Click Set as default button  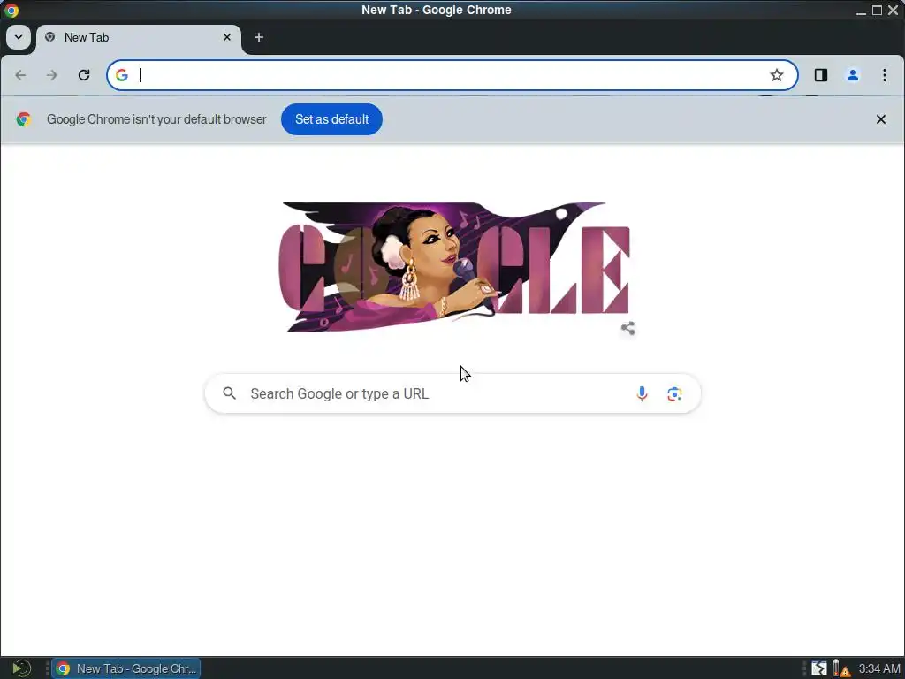pyautogui.click(x=332, y=119)
